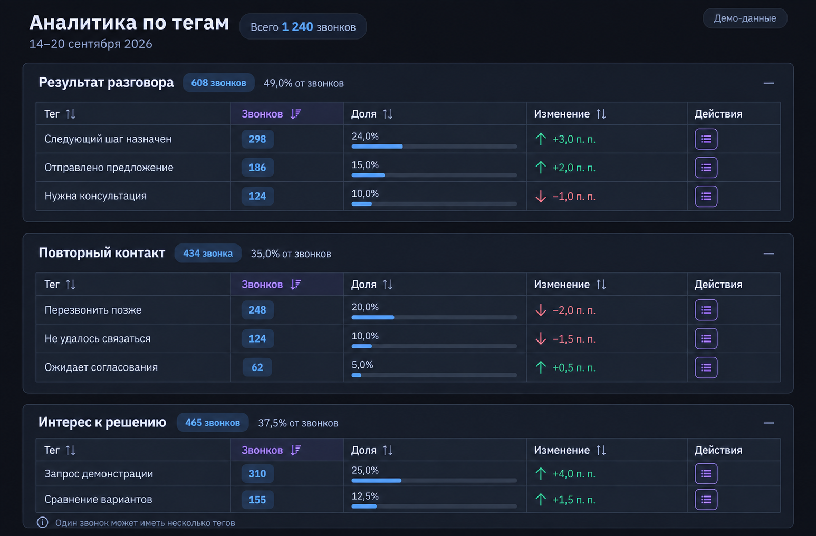The image size is (816, 536).
Task: Open call list for Следующий шаг назначен
Action: 706,139
